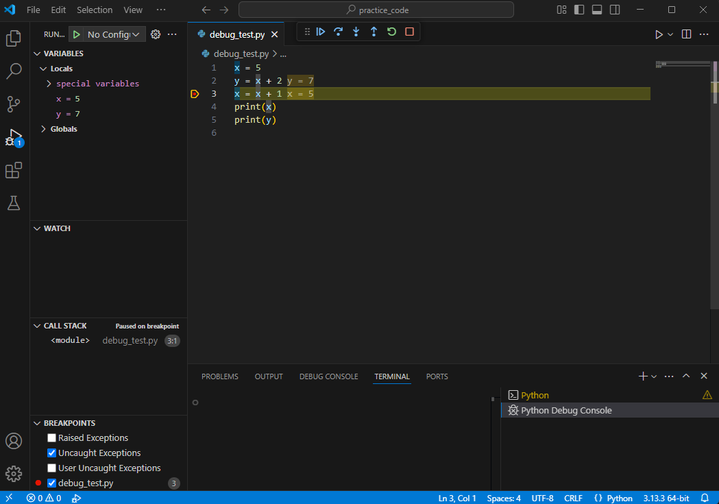Screen dimensions: 719x504
Task: Open the Manage gear in activity bar
Action: tap(14, 474)
